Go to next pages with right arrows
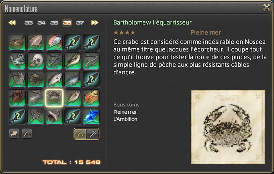This screenshot has height=174, width=274. 95,23
